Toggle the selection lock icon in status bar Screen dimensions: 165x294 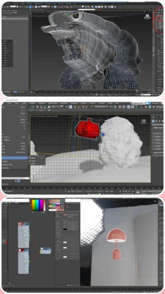click(69, 191)
